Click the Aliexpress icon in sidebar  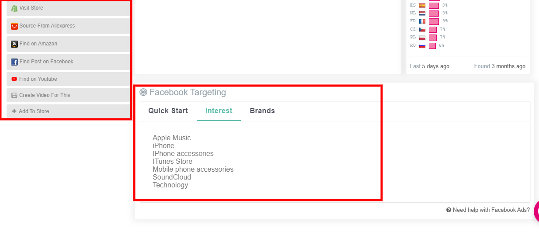tap(14, 26)
